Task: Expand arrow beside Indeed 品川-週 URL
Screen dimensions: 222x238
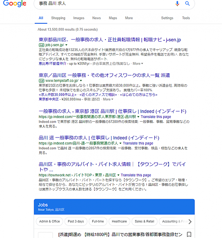Action: 120,143
